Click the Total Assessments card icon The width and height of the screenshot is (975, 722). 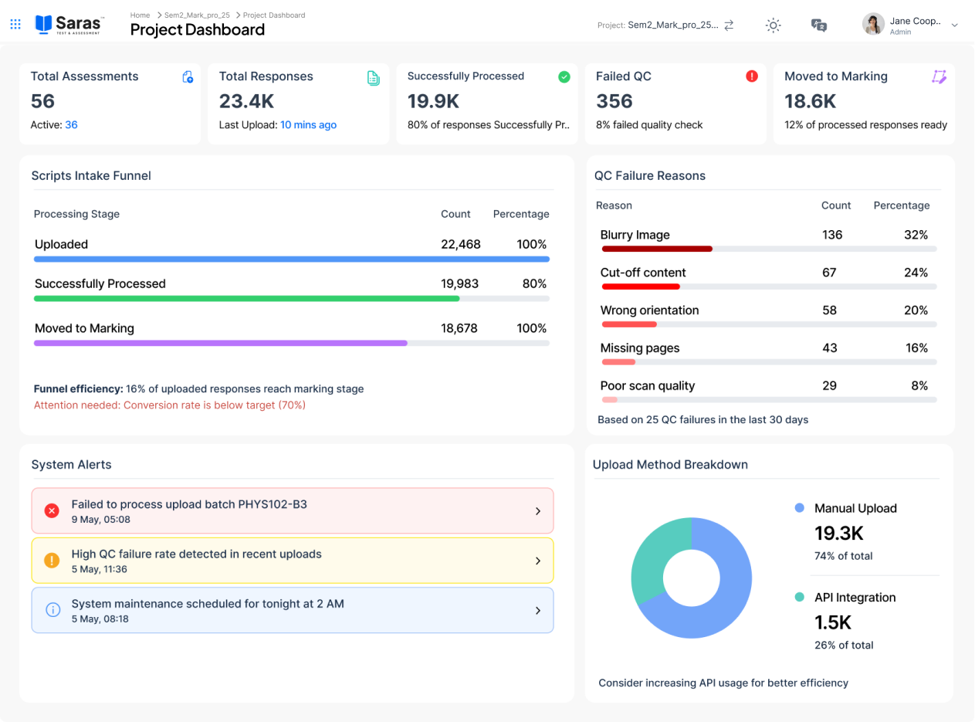pos(188,76)
